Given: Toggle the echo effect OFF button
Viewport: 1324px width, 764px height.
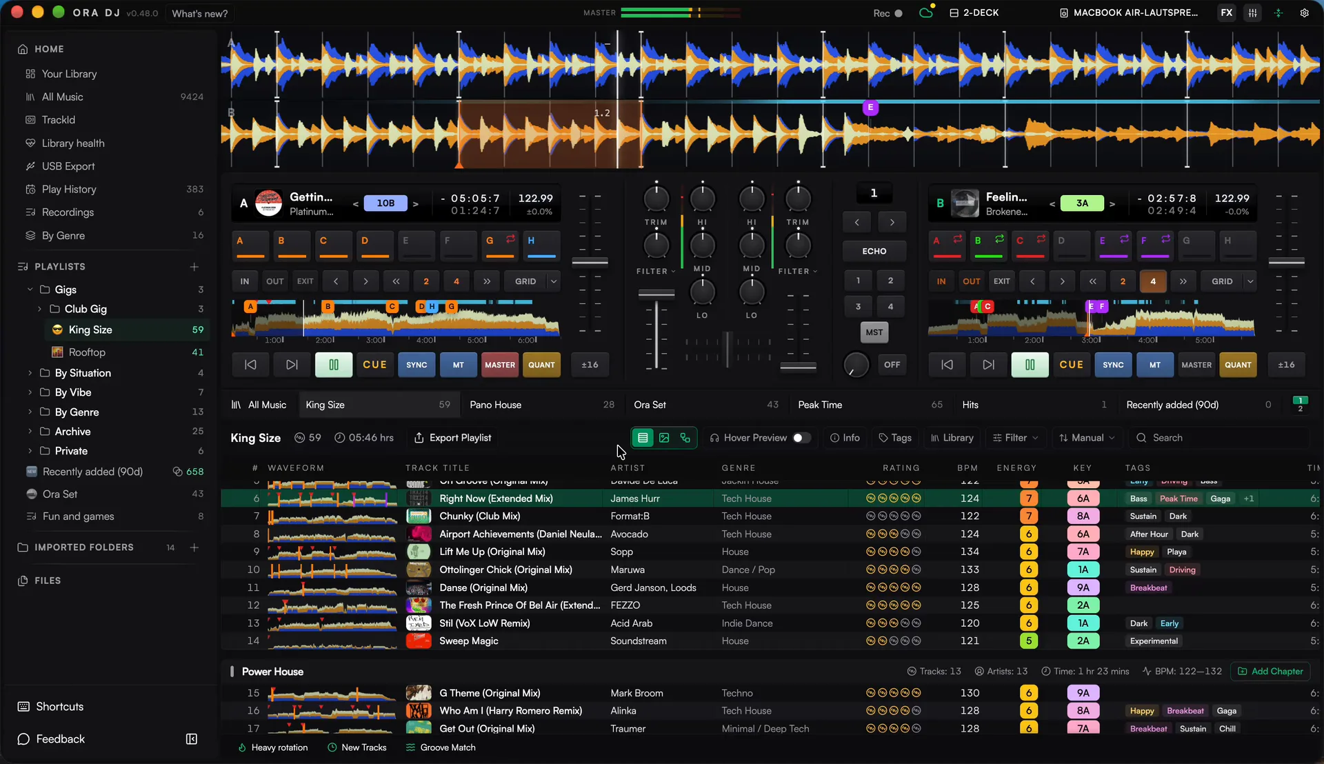Looking at the screenshot, I should click(x=892, y=365).
